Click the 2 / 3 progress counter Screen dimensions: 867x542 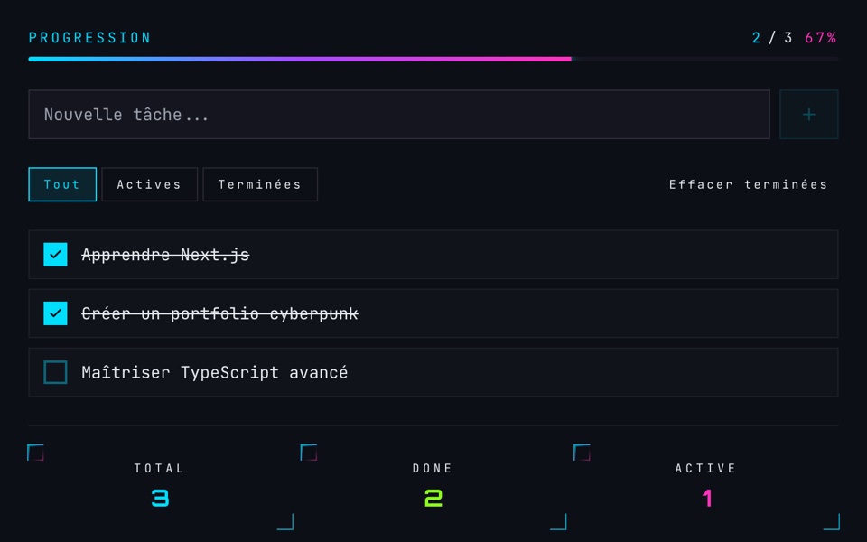click(772, 38)
